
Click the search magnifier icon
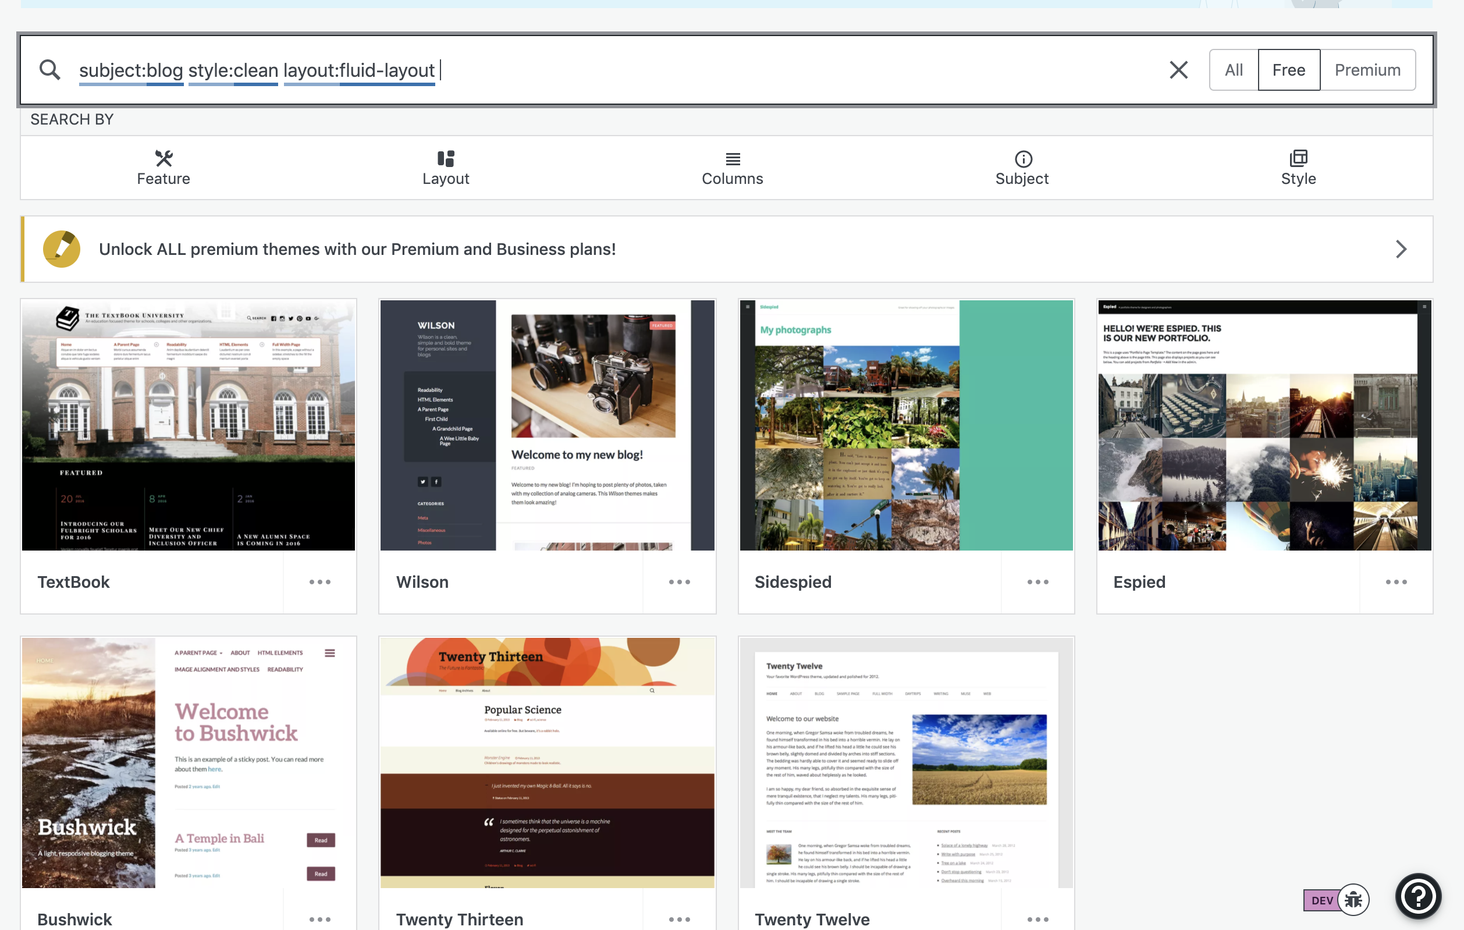point(50,70)
